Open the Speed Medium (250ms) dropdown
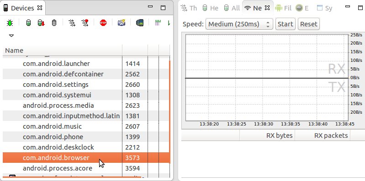 pos(239,24)
